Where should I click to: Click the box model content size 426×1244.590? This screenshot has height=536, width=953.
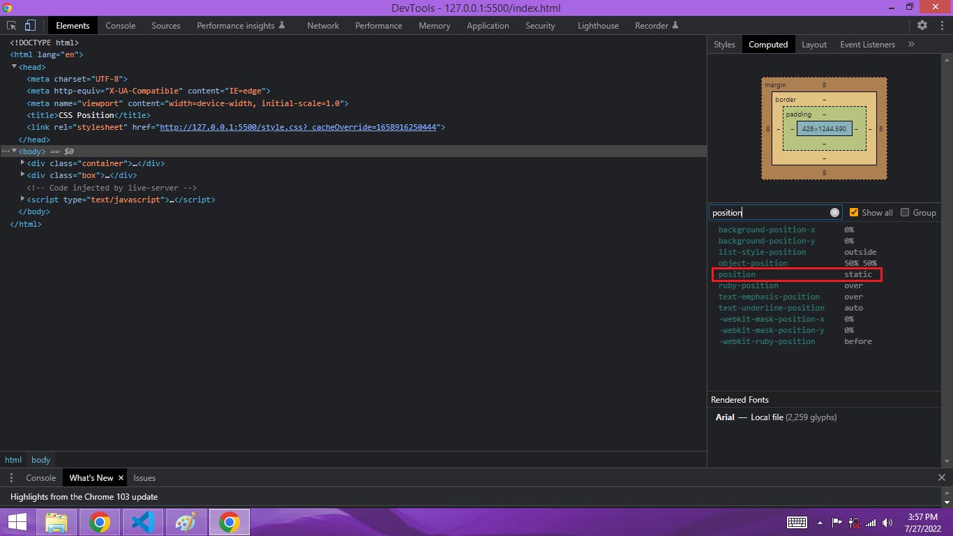pos(824,129)
